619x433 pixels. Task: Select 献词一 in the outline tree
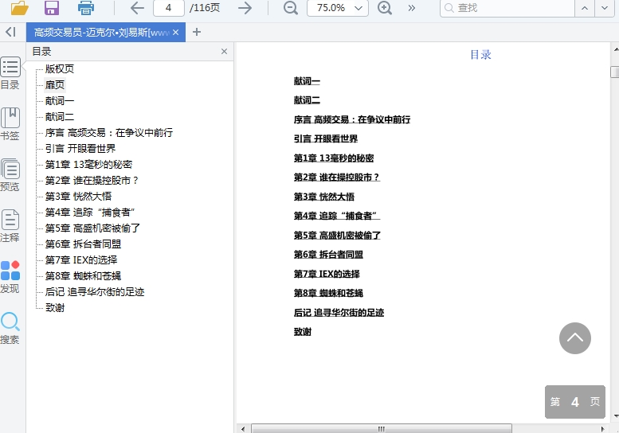pyautogui.click(x=60, y=100)
